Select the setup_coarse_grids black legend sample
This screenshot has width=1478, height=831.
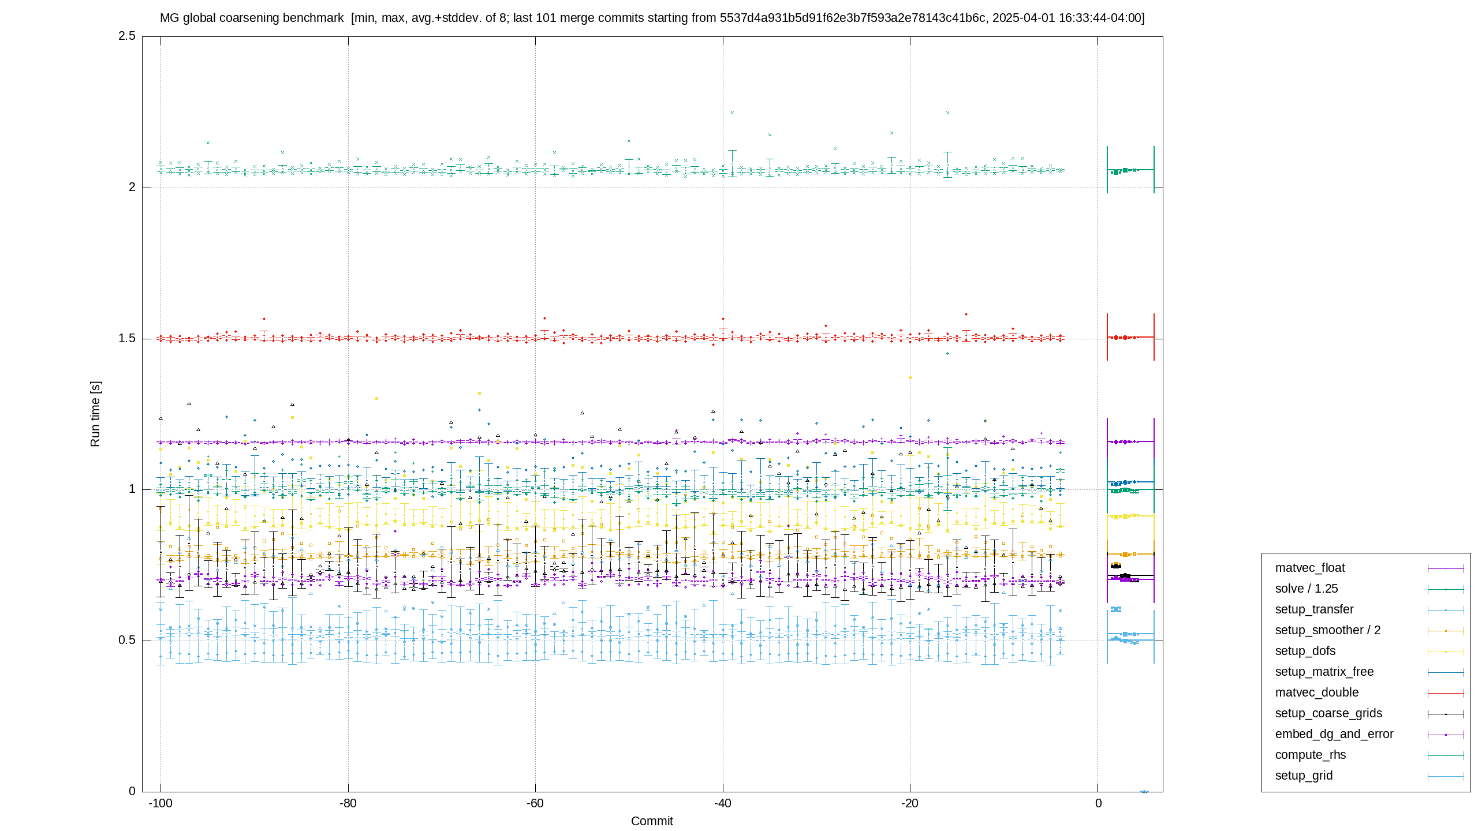pyautogui.click(x=1446, y=714)
